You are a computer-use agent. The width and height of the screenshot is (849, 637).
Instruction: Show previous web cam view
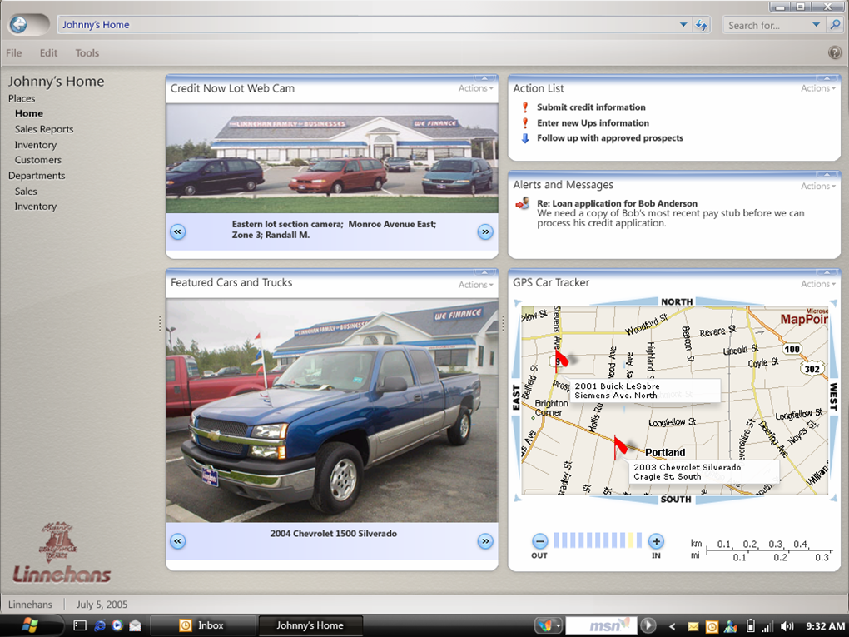point(177,231)
